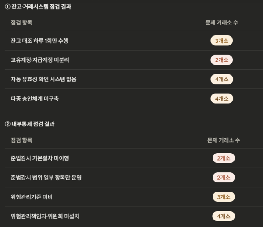This screenshot has height=227, width=263.
Task: Click the 4개소 badge for 자동 유효성 확인 row
Action: (221, 79)
